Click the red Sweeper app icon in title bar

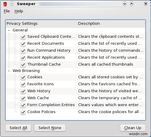pos(5,4)
